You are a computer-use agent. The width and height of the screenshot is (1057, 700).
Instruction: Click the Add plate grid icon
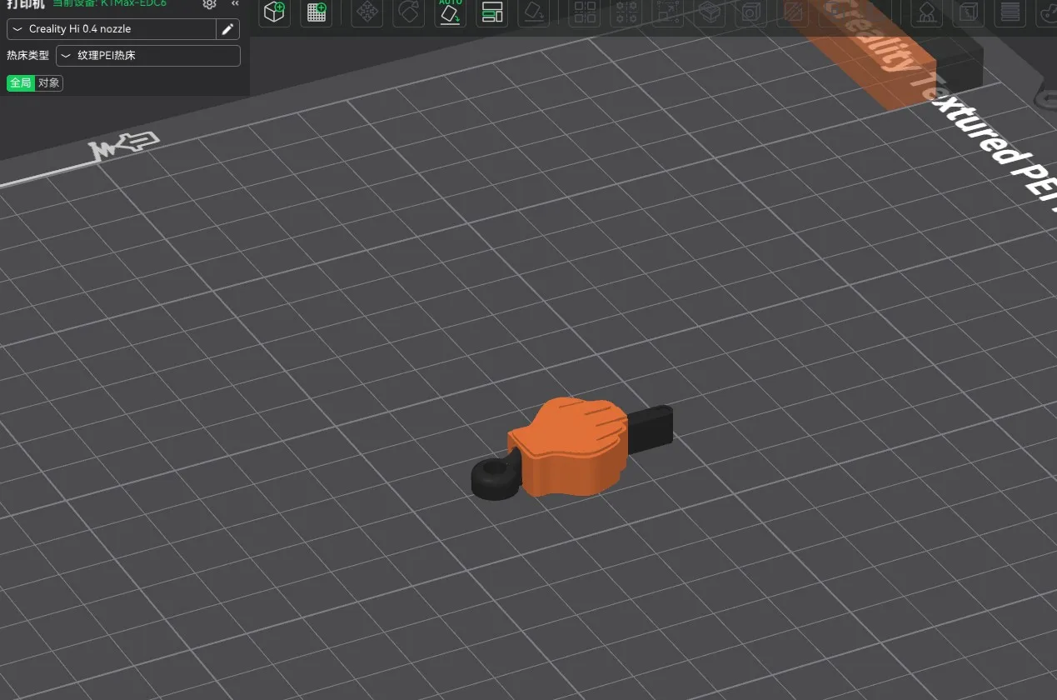pyautogui.click(x=316, y=12)
